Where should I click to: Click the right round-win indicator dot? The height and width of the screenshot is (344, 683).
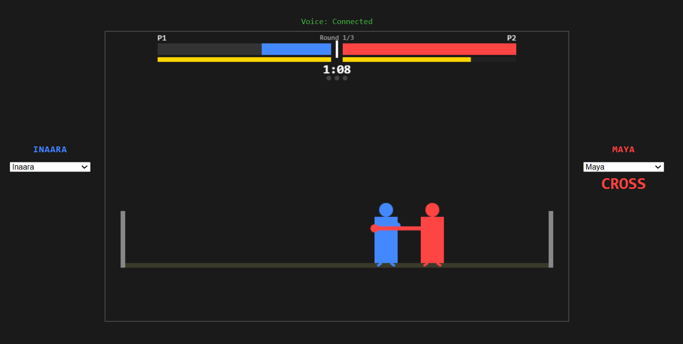click(345, 78)
